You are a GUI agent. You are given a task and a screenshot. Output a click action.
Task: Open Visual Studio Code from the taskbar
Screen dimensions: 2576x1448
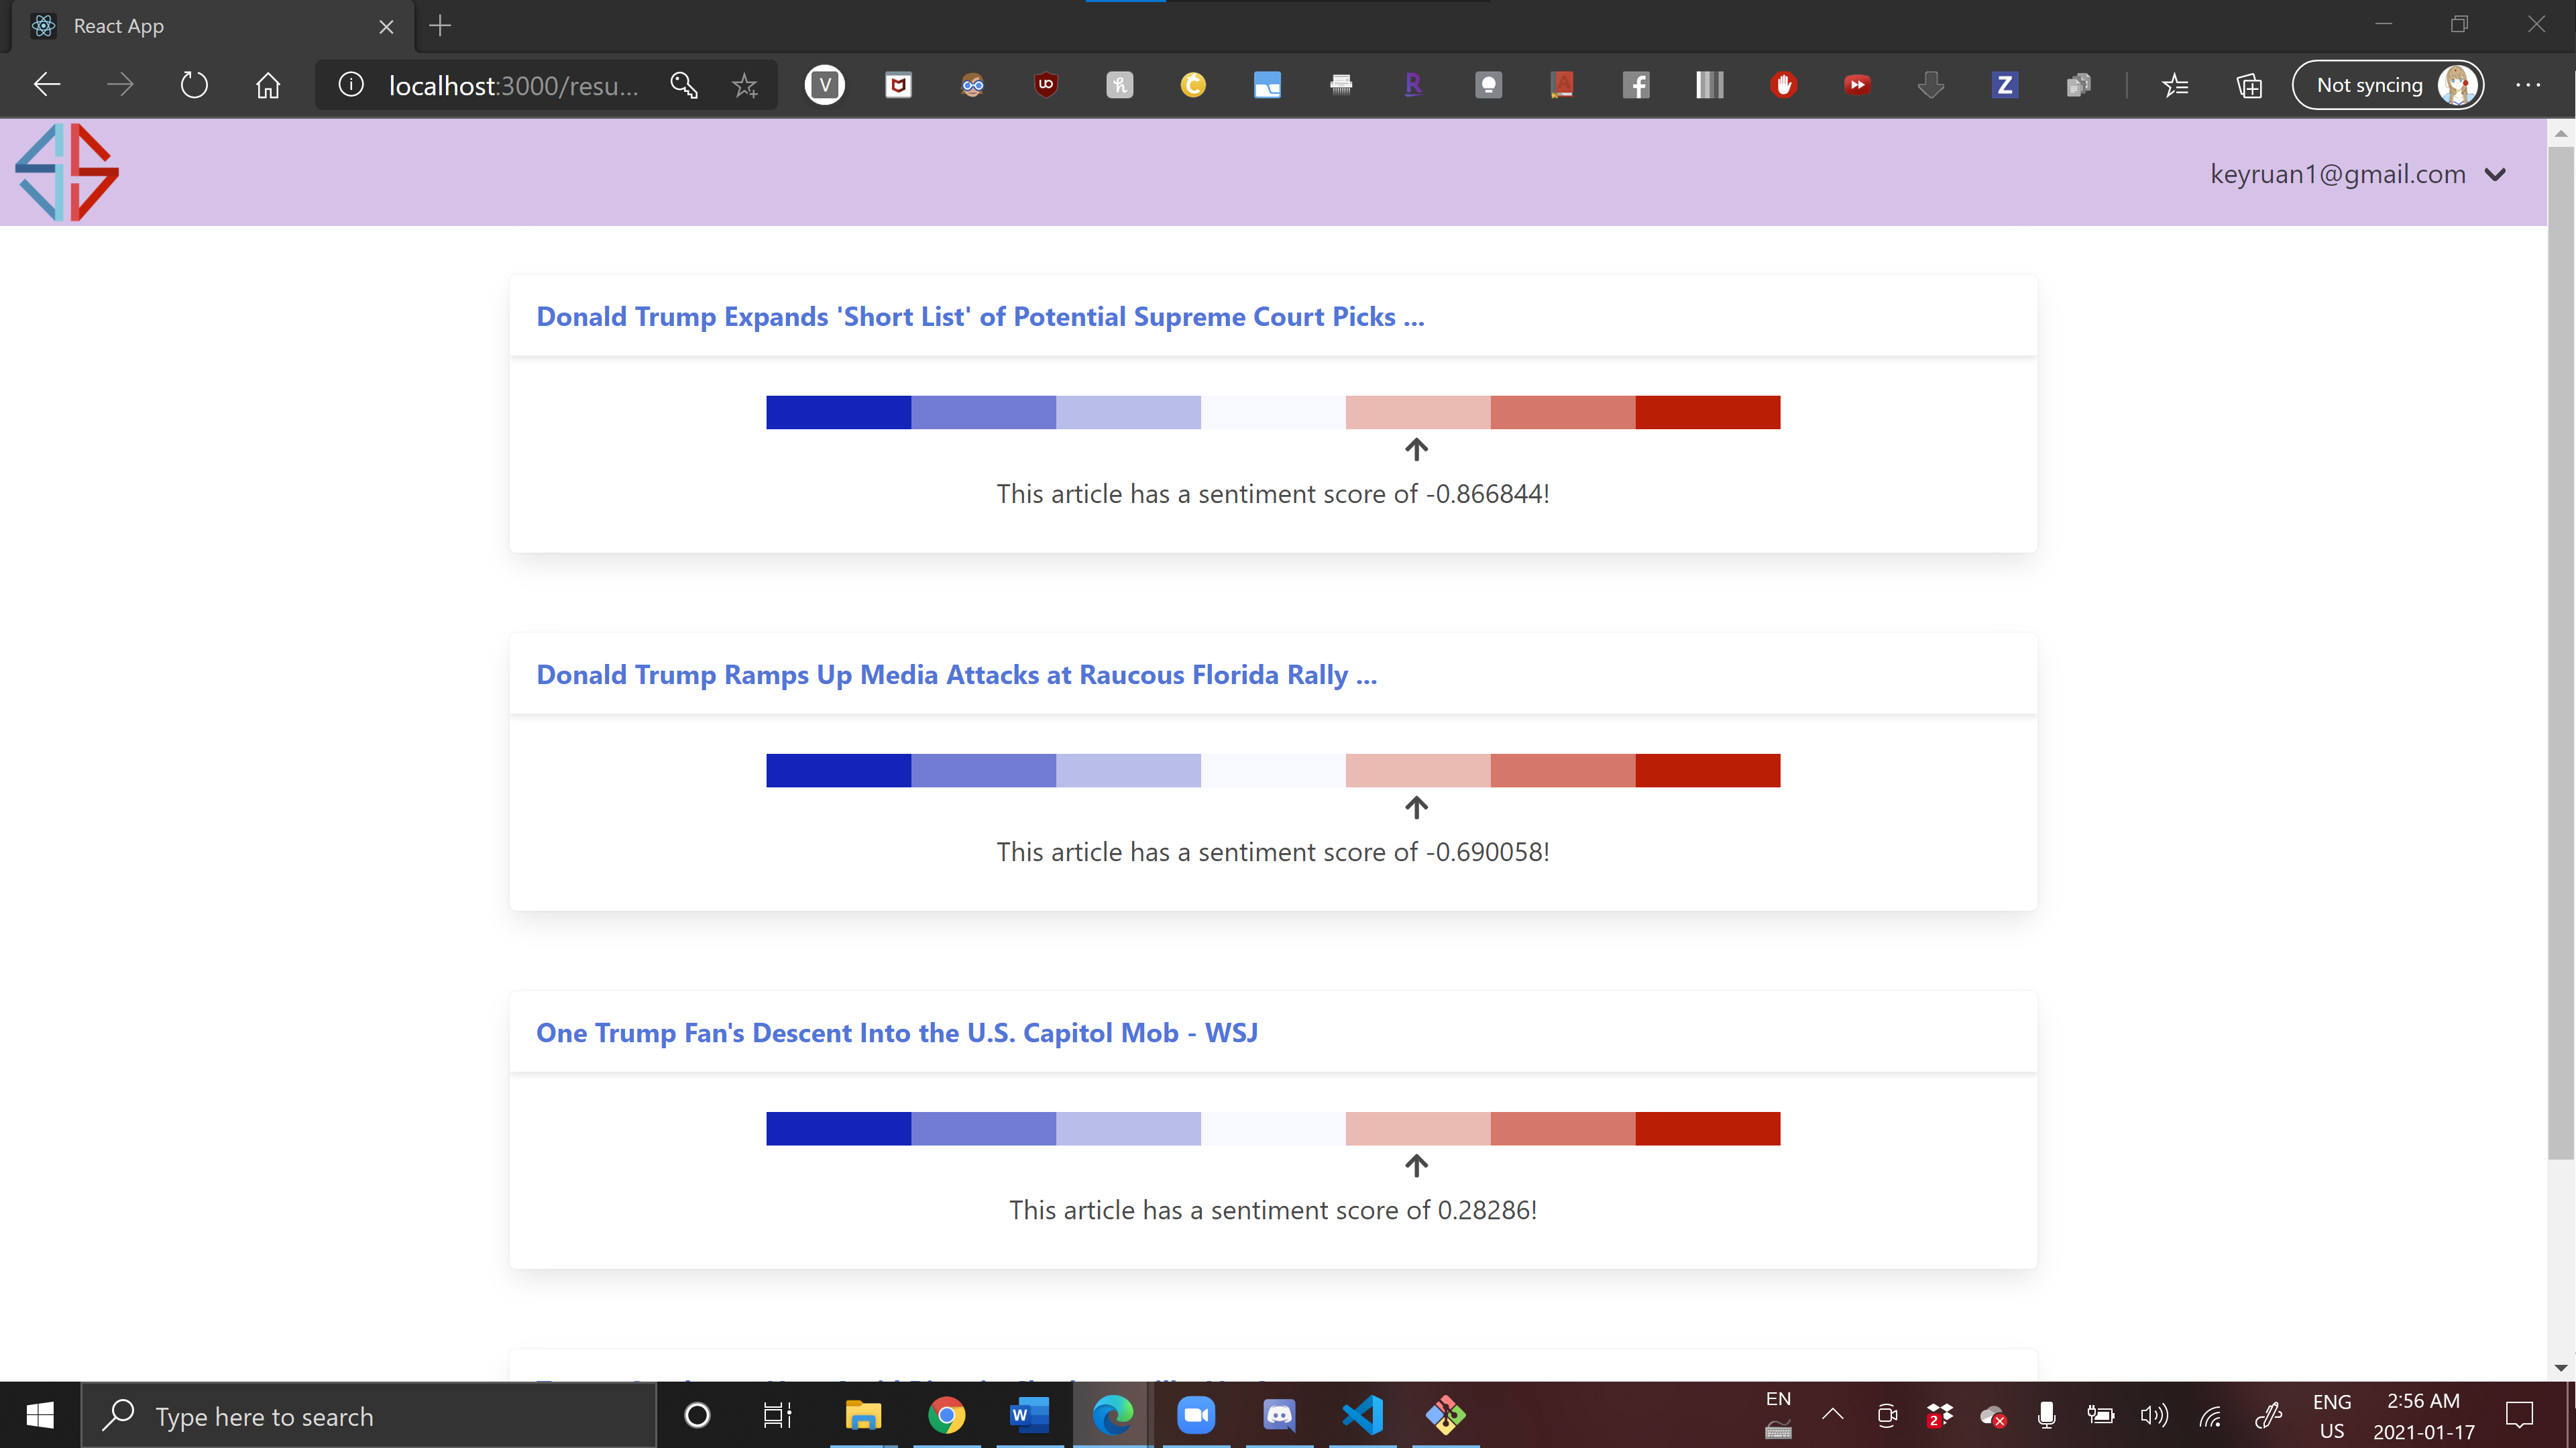[1362, 1414]
